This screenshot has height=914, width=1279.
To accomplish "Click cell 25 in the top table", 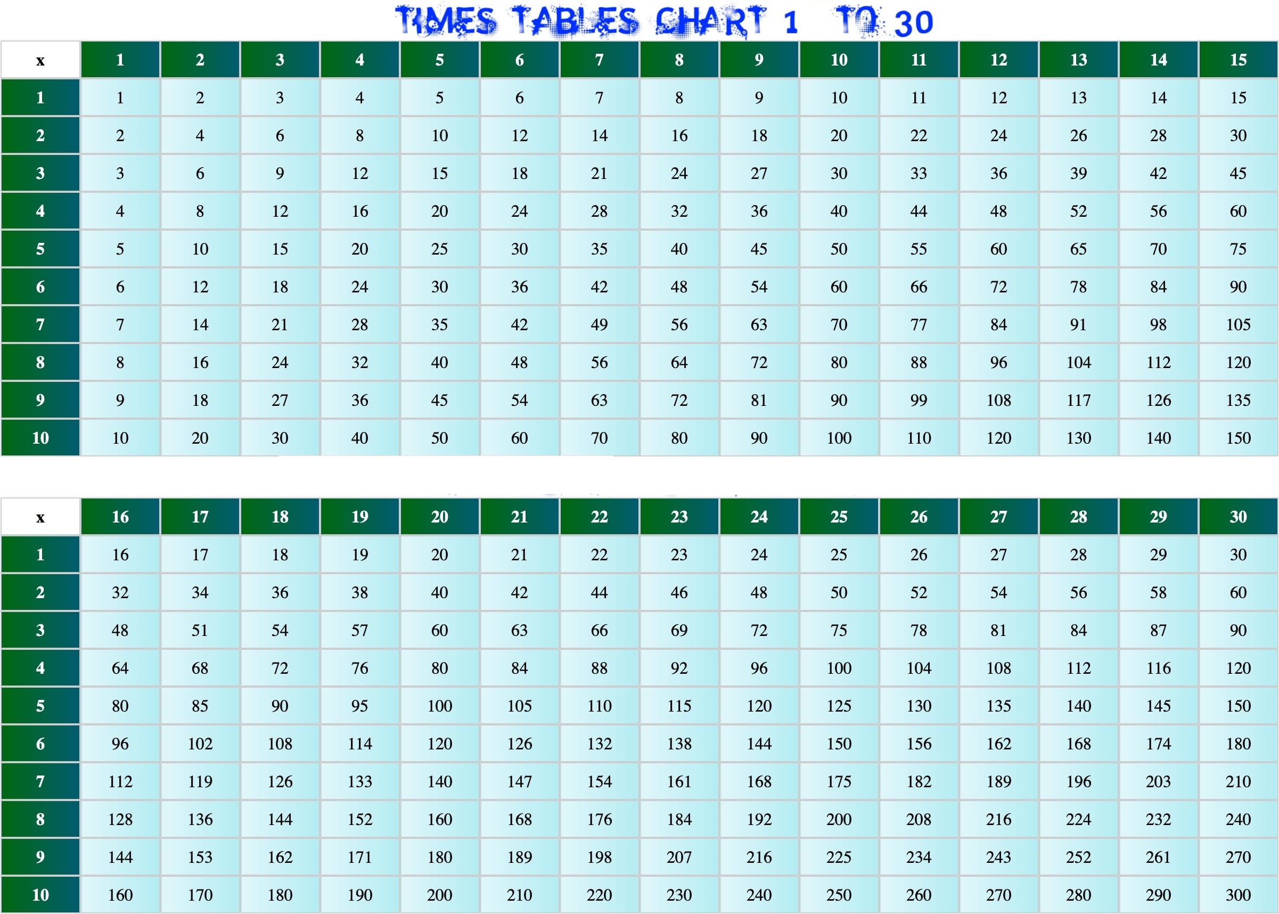I will (x=439, y=249).
